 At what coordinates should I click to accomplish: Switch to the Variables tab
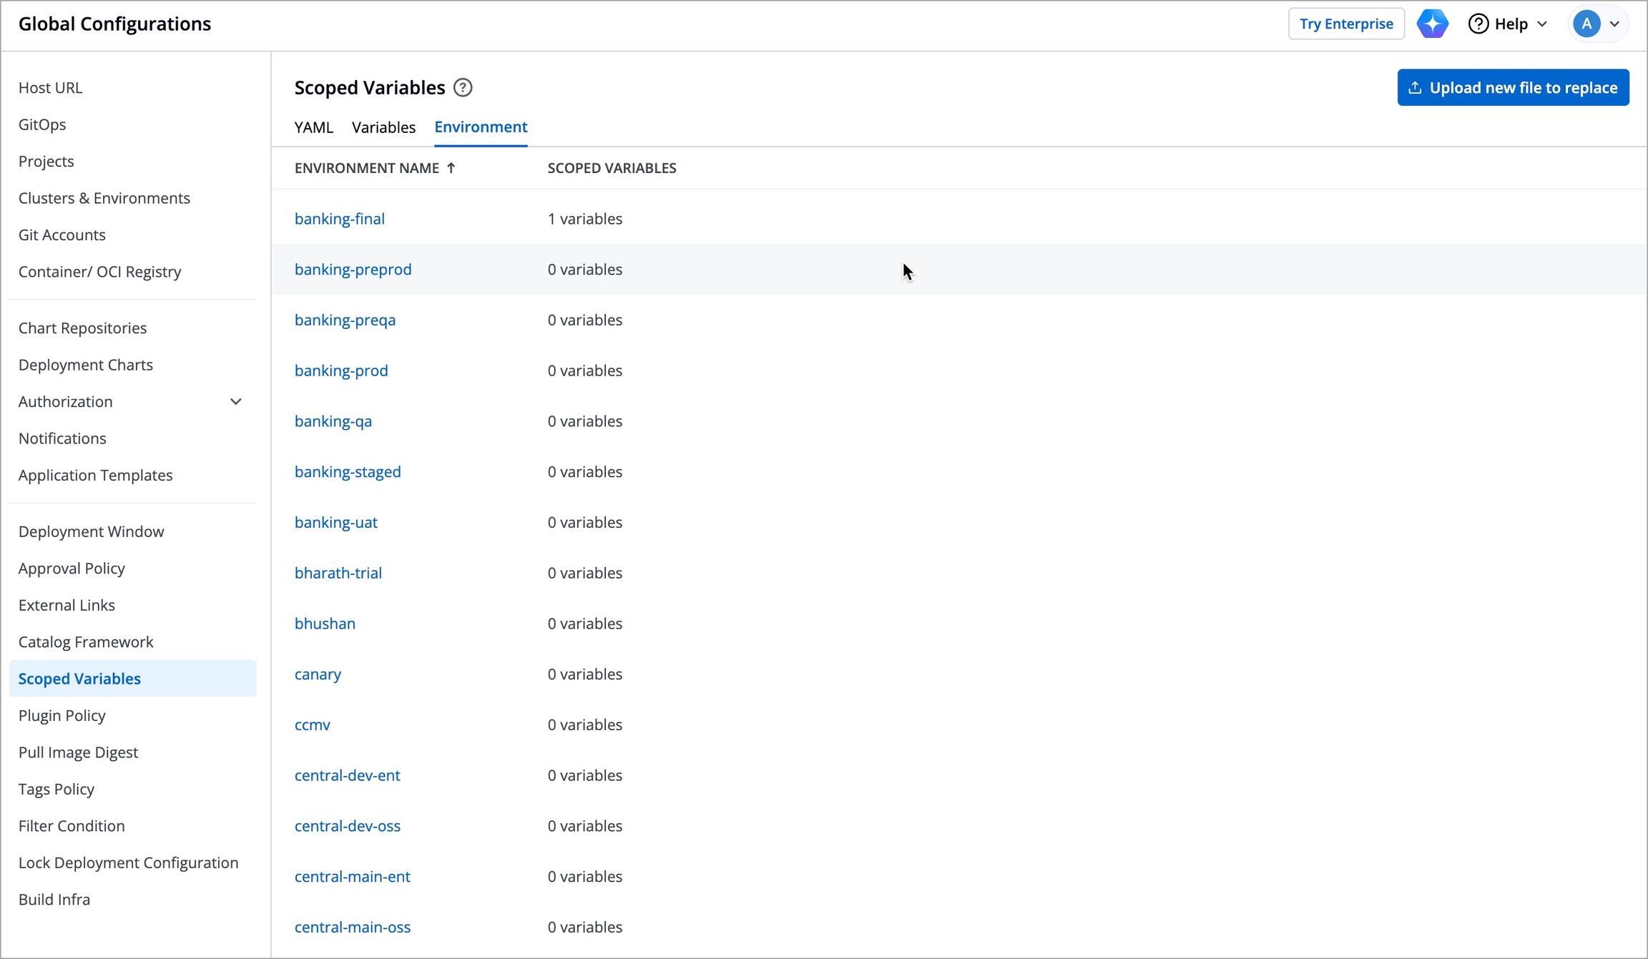[383, 127]
